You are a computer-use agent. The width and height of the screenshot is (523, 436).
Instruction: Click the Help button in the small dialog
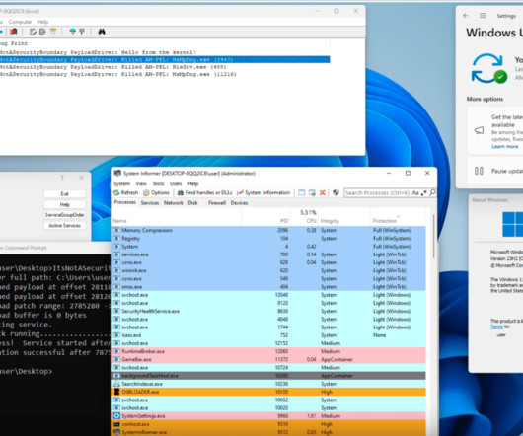point(65,204)
